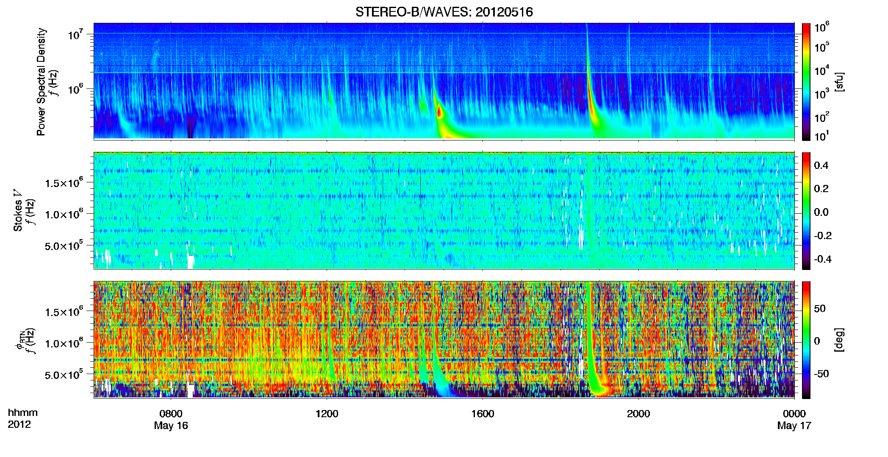Click the '1600' time tick label

point(483,414)
